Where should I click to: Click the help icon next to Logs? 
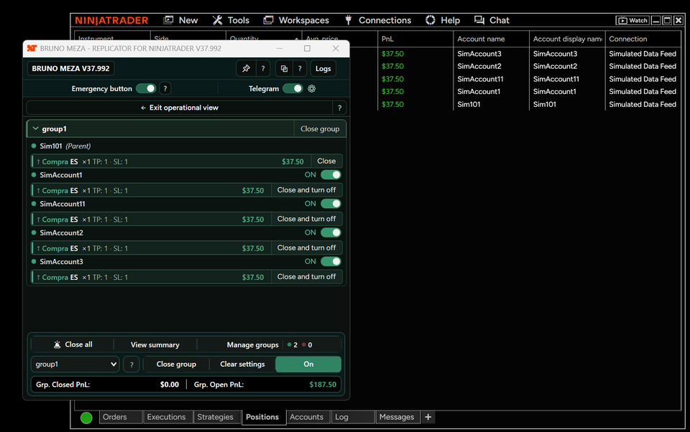[x=300, y=69]
